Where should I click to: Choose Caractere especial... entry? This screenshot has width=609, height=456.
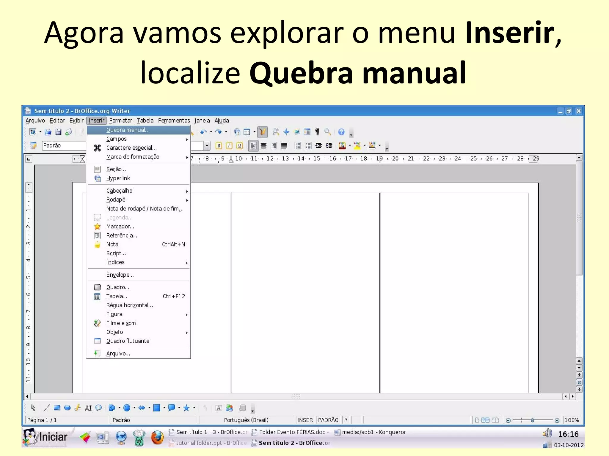(139, 148)
